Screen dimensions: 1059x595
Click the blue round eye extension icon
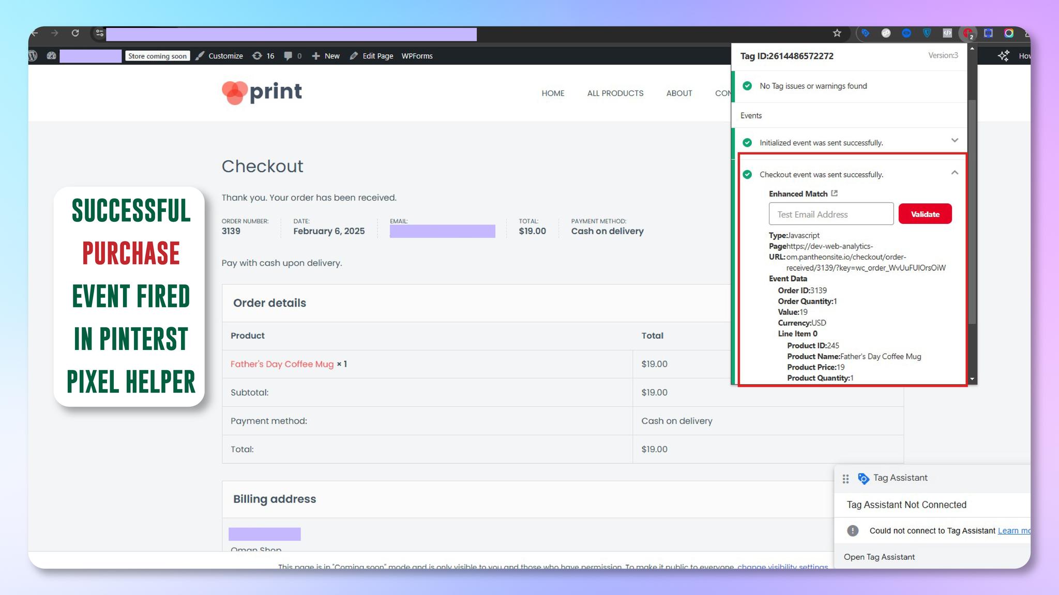point(906,33)
